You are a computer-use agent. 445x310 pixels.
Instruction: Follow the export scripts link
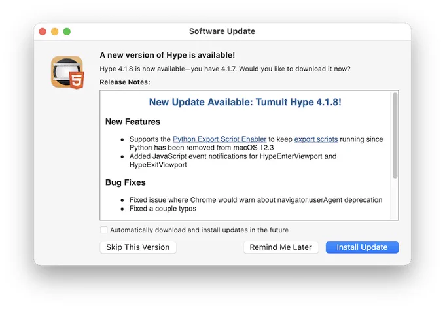(x=316, y=139)
